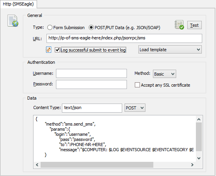Click the Test button
This screenshot has height=176, width=216.
click(194, 25)
